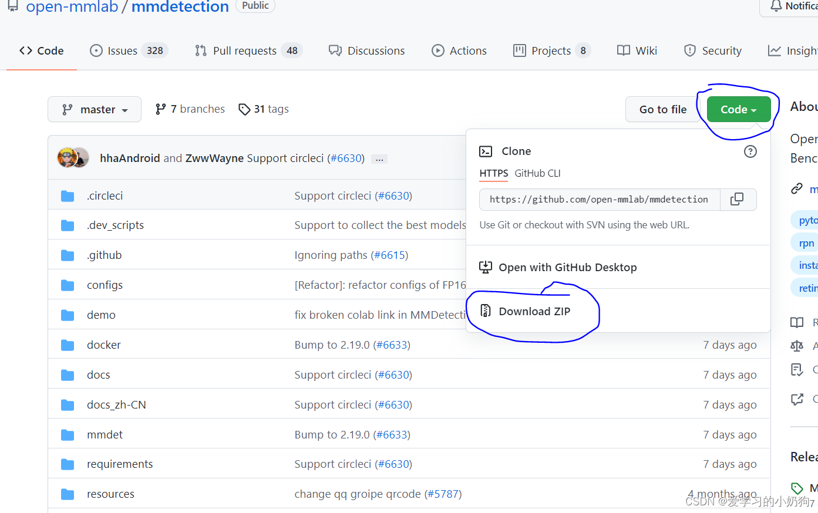Open the demo folder
The image size is (818, 513).
pos(101,315)
